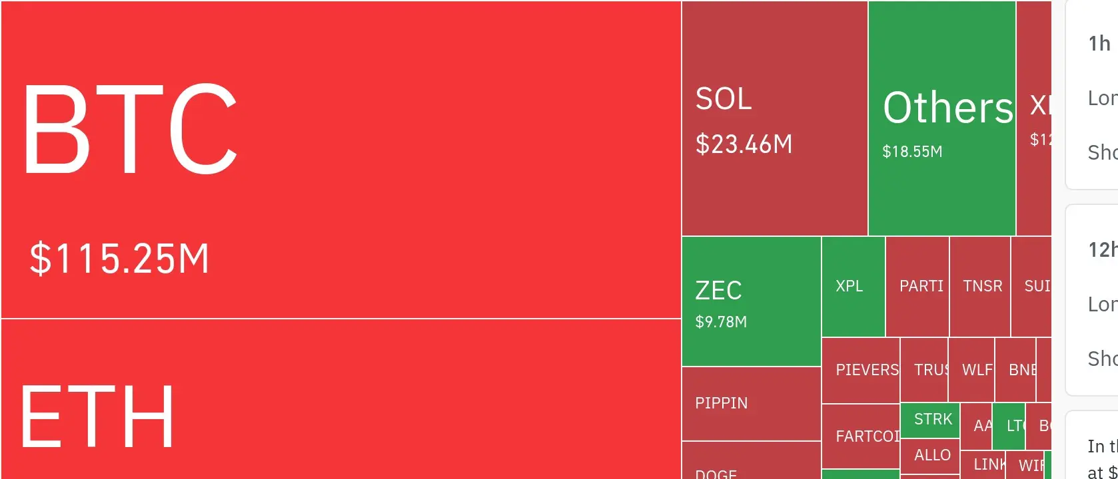Click the PIEVERSE tile

860,370
